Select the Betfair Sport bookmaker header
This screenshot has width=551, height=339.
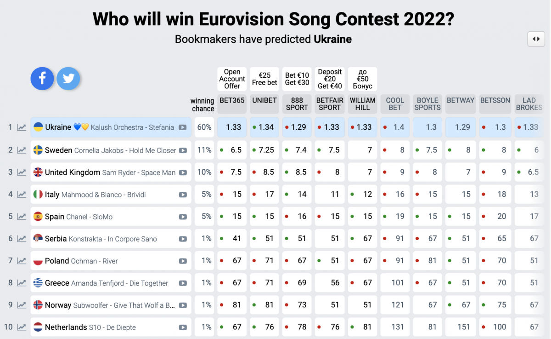tap(330, 104)
